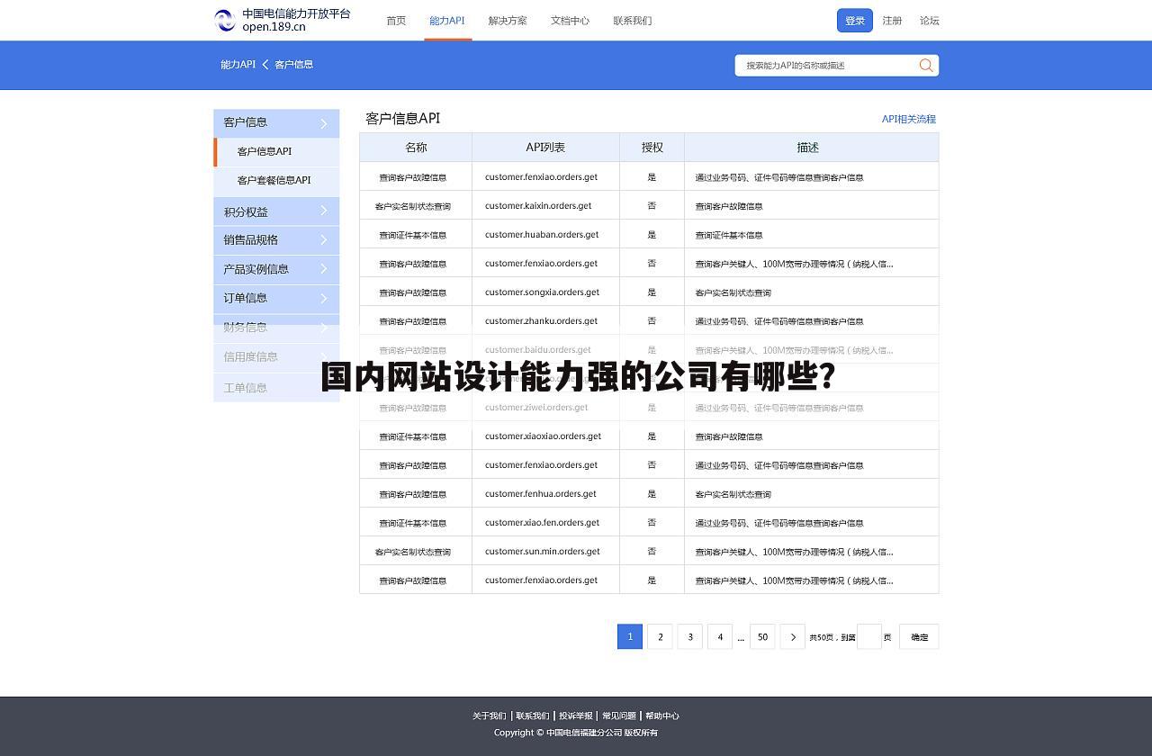Switch to the 解决方案 navigation tab
Image resolution: width=1152 pixels, height=756 pixels.
(x=508, y=20)
